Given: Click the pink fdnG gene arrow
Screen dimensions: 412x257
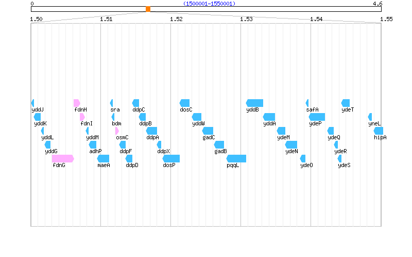Looking at the screenshot, I should click(63, 158).
